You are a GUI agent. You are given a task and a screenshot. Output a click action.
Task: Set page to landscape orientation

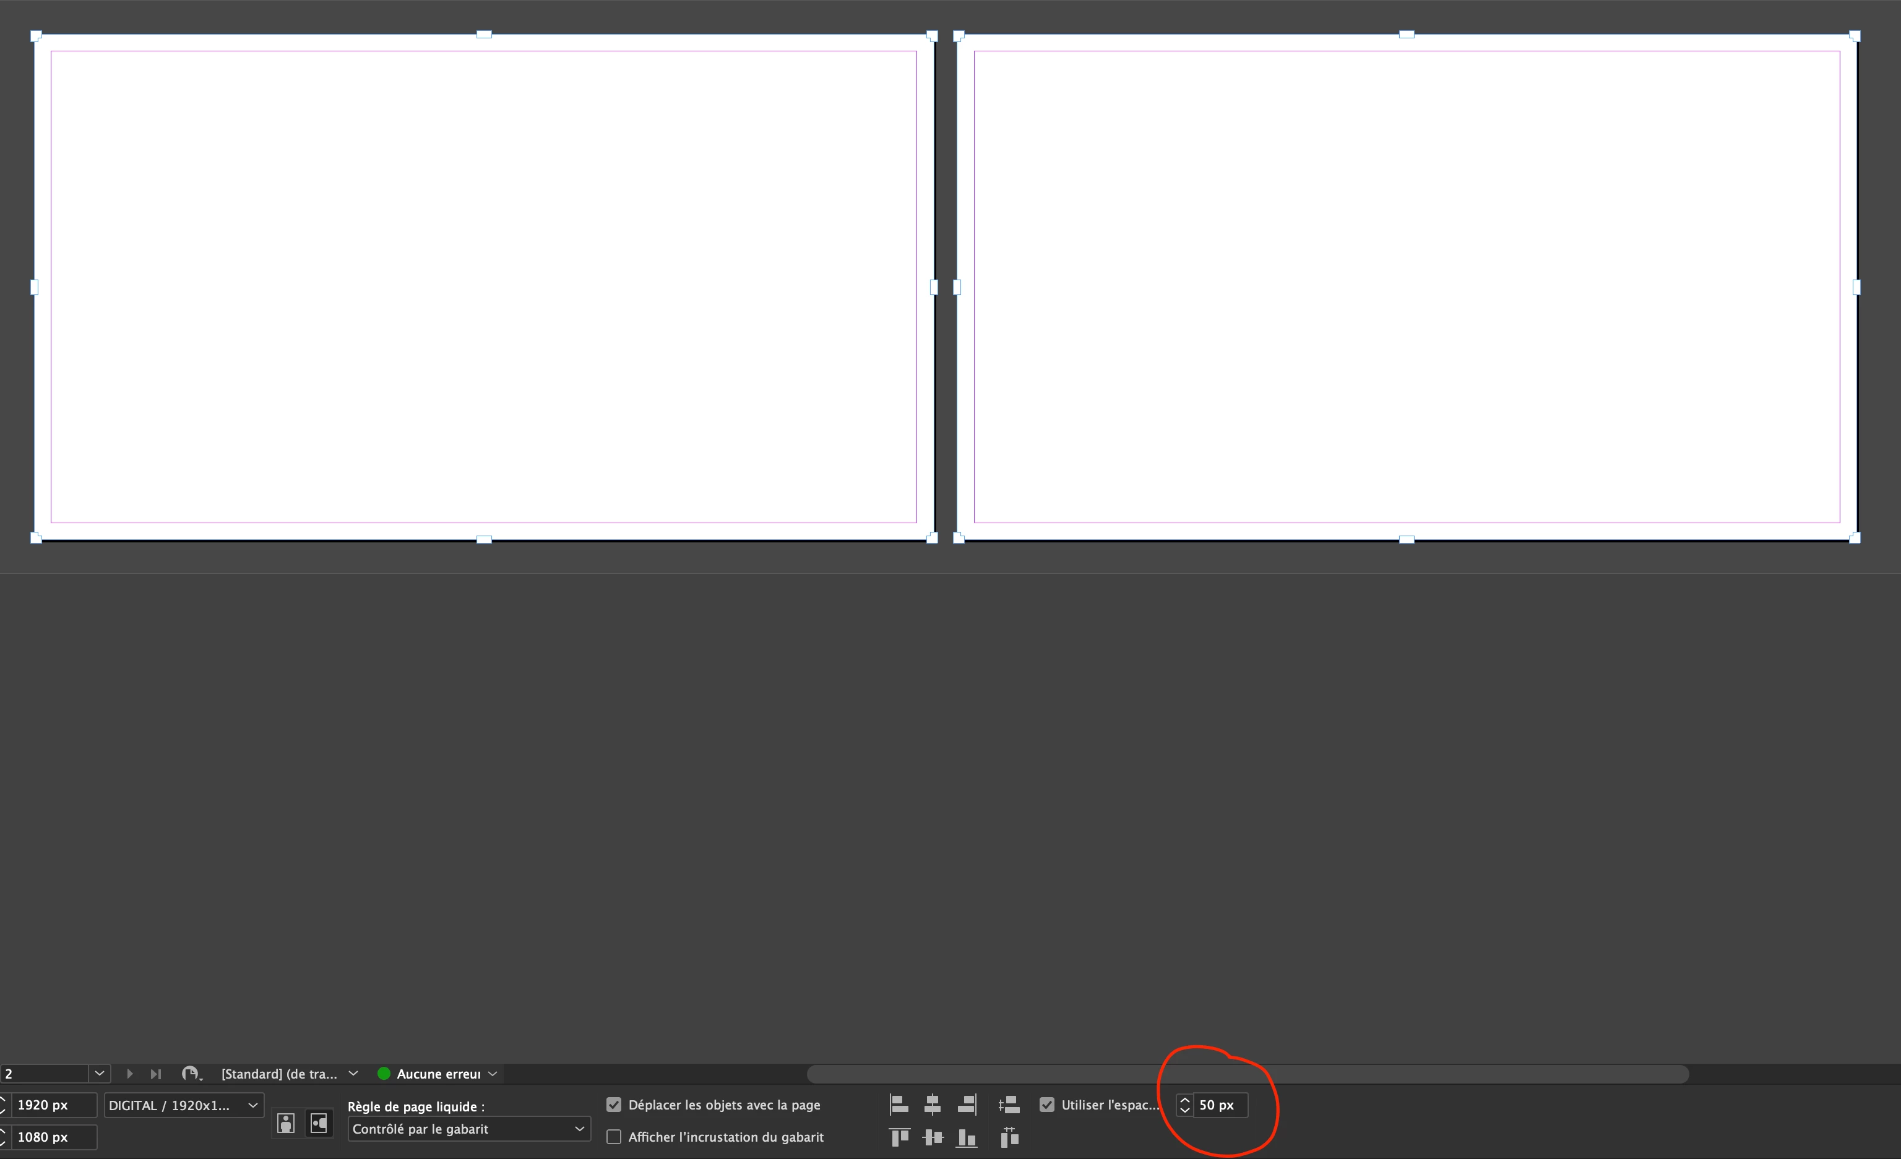tap(319, 1124)
